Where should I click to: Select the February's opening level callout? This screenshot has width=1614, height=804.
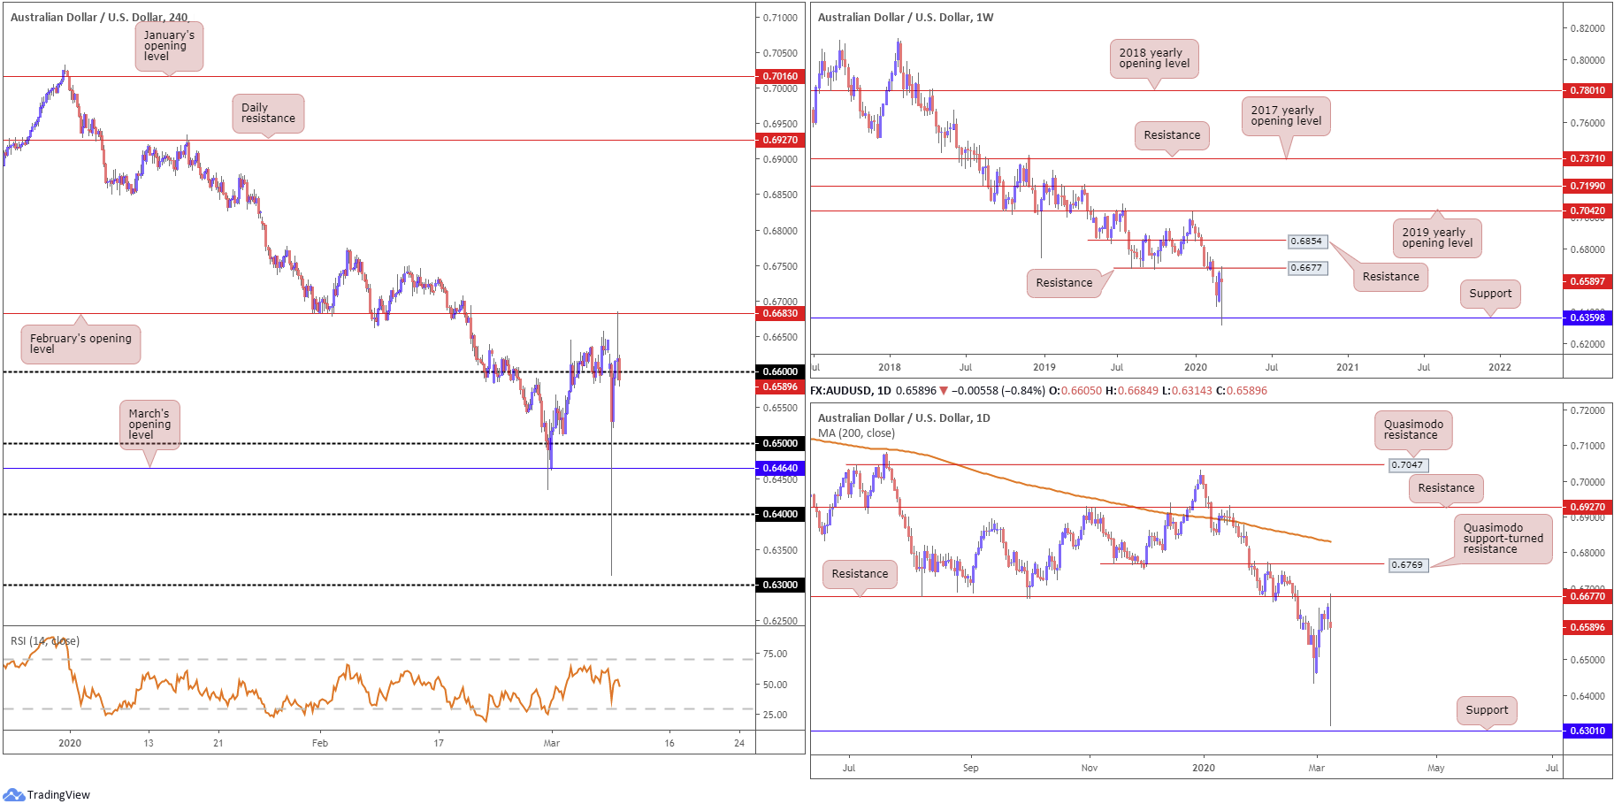(80, 343)
